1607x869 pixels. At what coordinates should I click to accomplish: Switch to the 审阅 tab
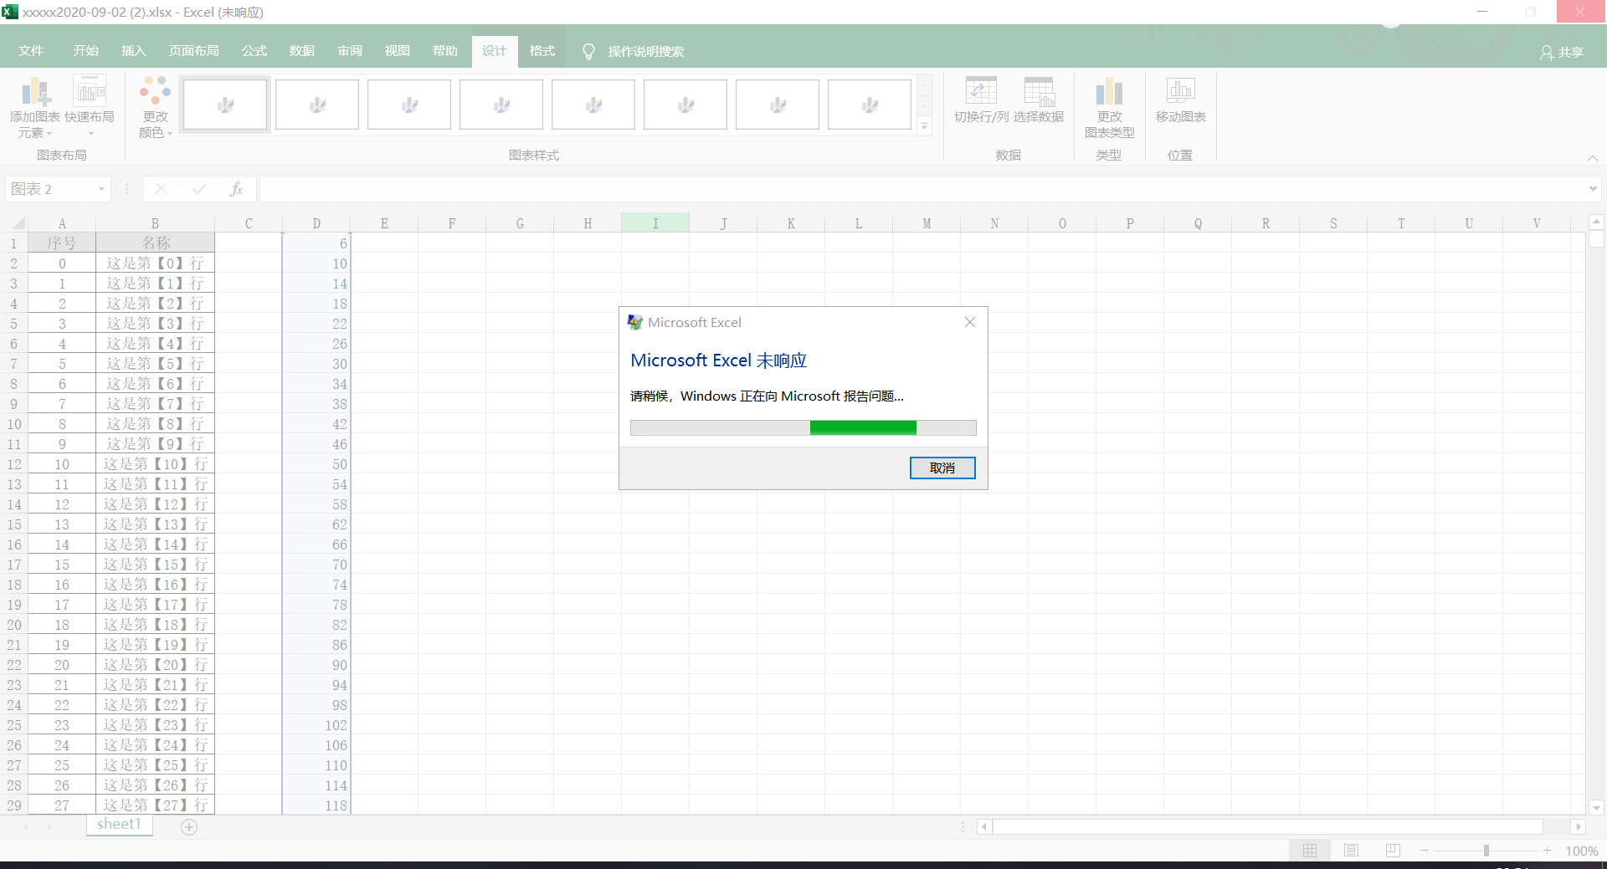349,51
